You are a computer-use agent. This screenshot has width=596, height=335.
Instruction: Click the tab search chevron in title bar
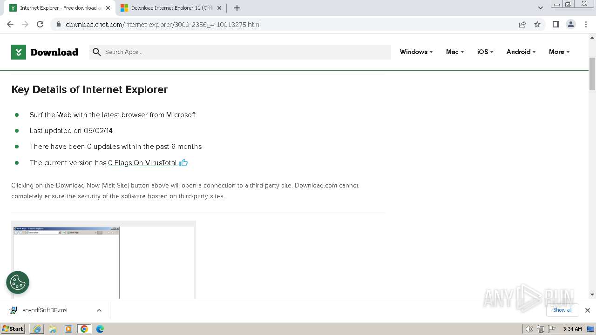[x=541, y=8]
